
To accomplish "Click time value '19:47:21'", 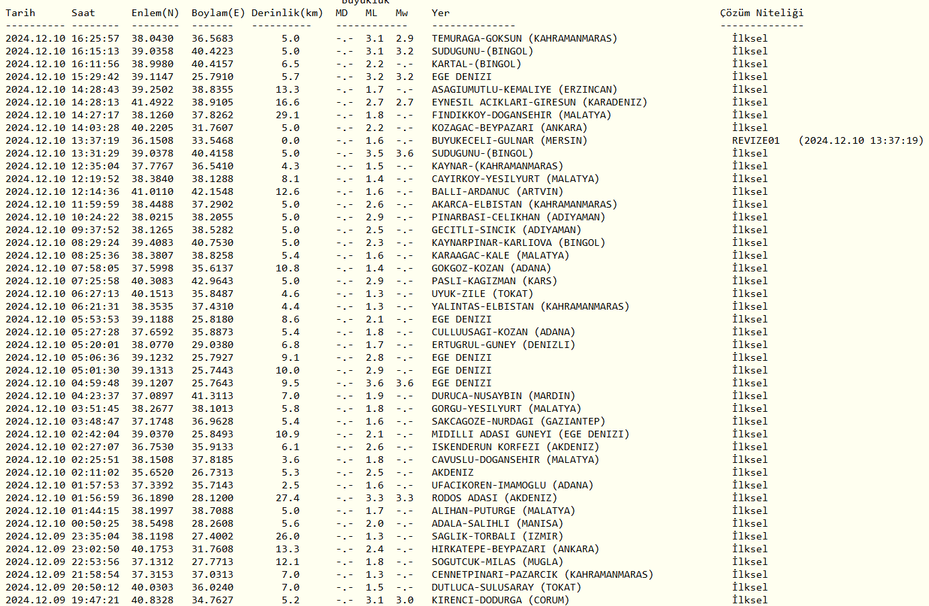I will pos(95,600).
